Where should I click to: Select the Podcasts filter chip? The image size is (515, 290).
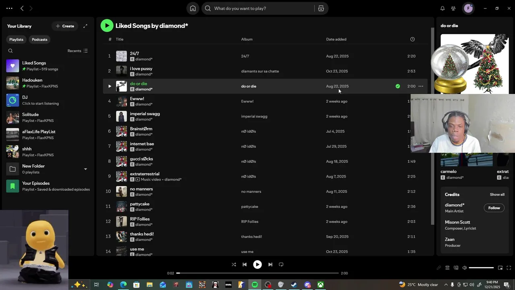point(39,39)
